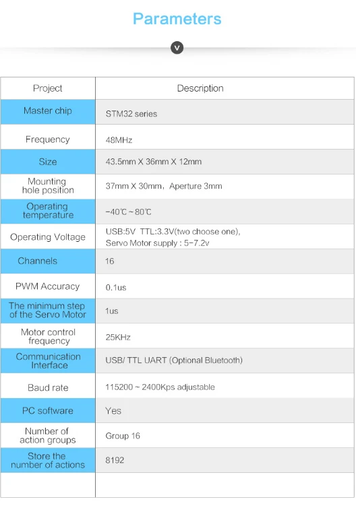Click the PC software blue cell
Screen dimensions: 356x512
click(48, 410)
